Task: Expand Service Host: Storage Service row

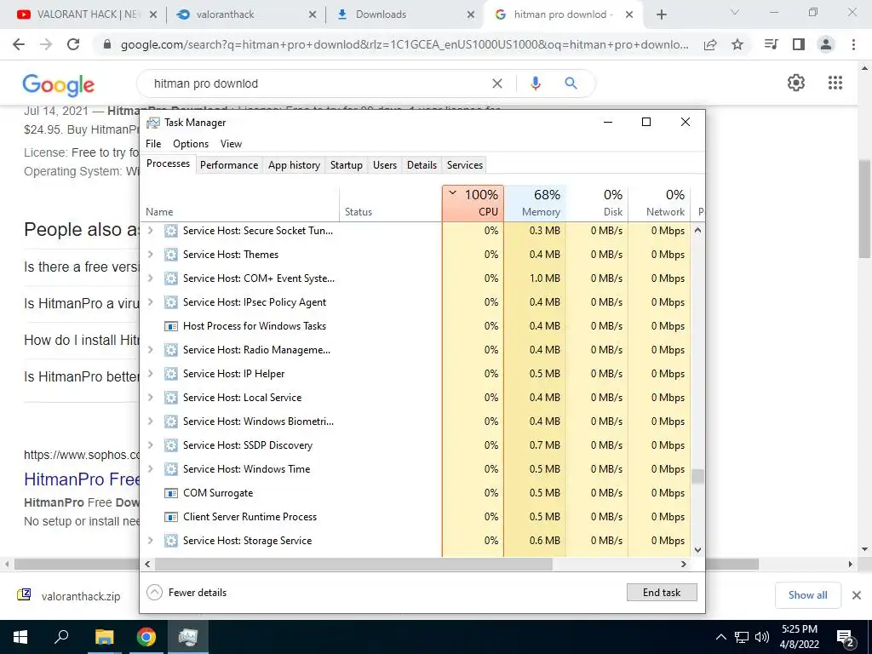Action: pyautogui.click(x=150, y=541)
